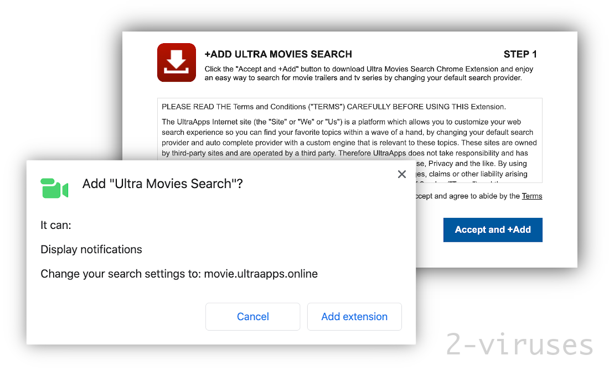
Task: Click the Accept and +Add button
Action: [x=492, y=229]
